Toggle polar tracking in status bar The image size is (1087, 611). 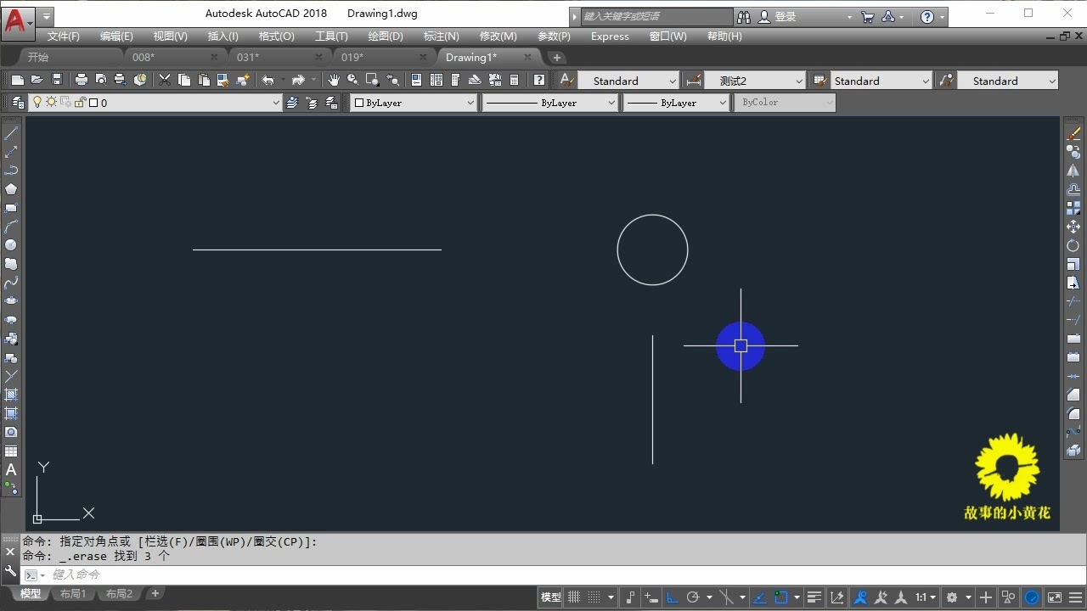coord(693,597)
